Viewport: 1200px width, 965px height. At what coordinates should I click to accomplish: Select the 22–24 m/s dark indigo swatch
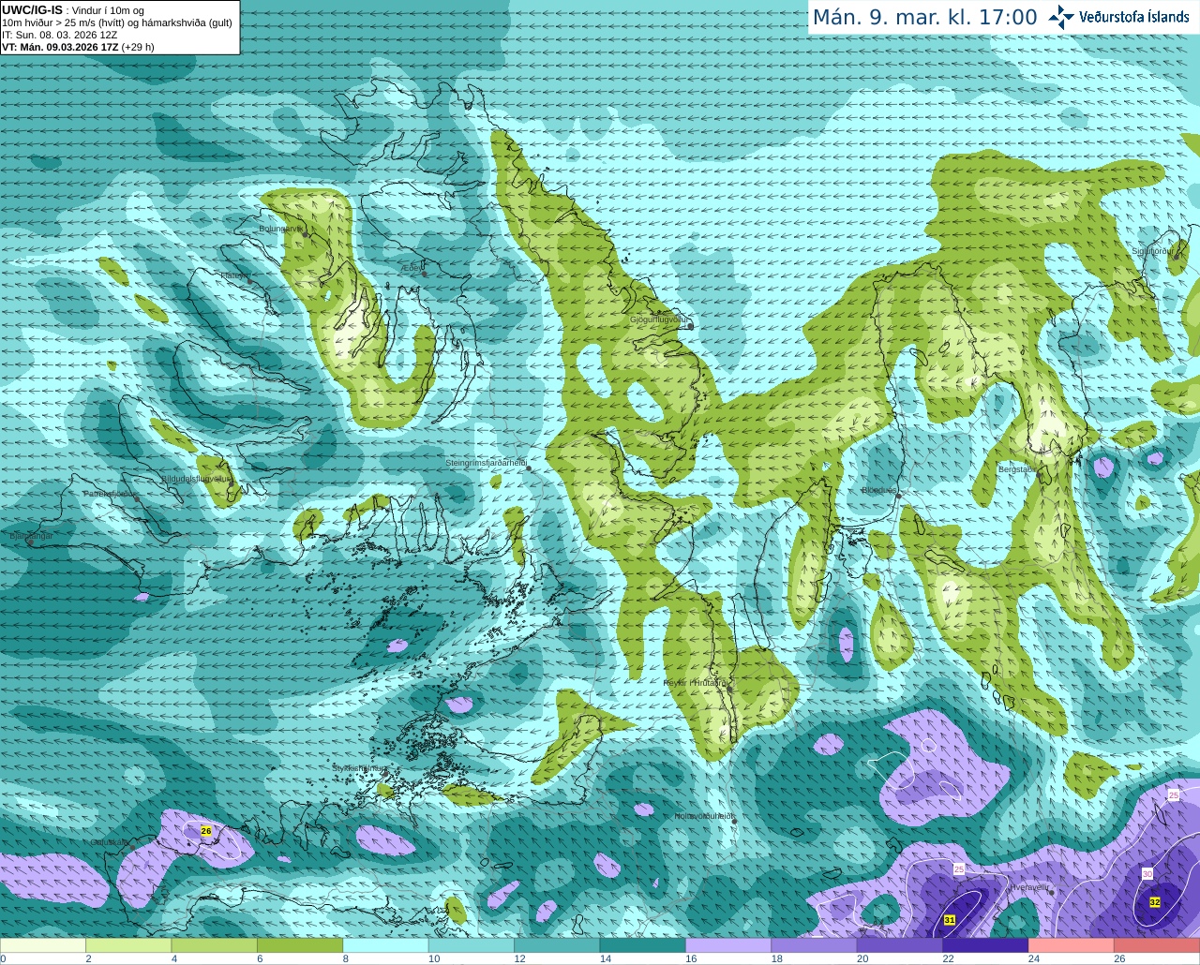pyautogui.click(x=986, y=945)
